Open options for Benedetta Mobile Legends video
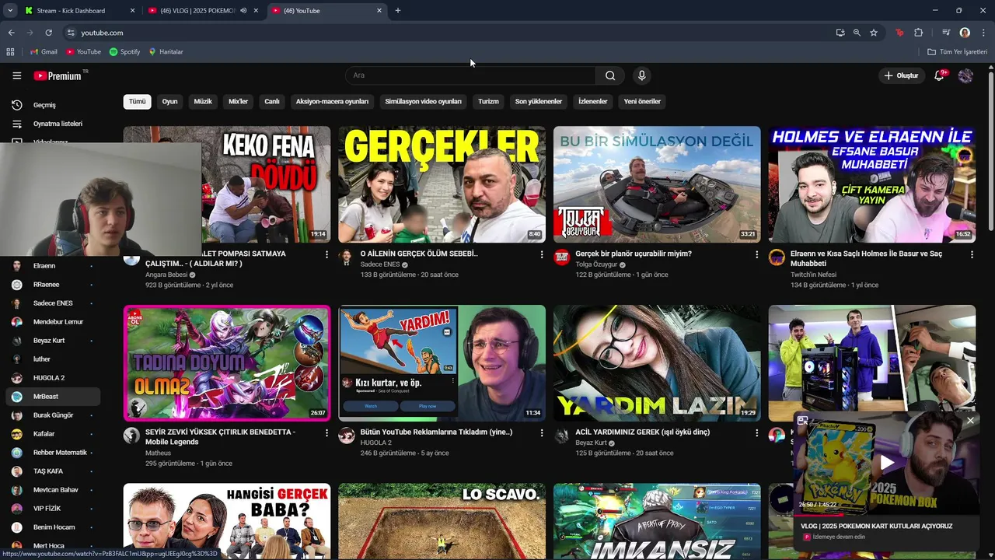This screenshot has height=560, width=995. [x=326, y=432]
